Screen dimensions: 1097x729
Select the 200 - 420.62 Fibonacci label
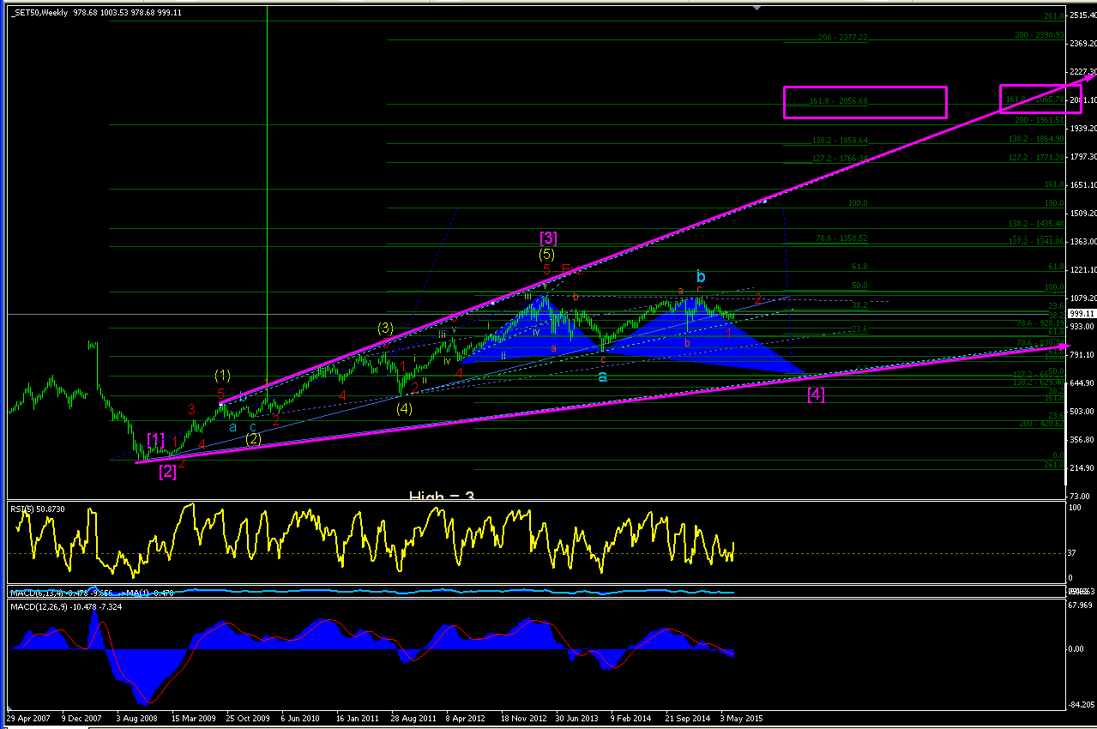pos(1042,424)
